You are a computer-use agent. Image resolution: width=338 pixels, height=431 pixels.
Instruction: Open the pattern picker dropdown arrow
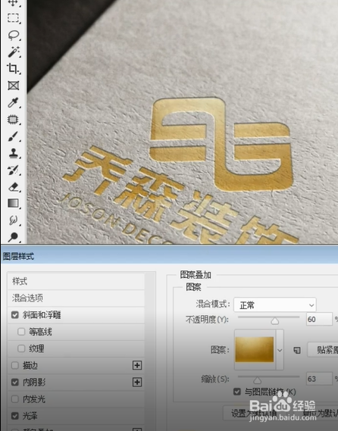click(280, 350)
